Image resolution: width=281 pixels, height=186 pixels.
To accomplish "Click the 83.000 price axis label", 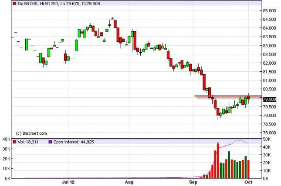I will (x=269, y=46).
